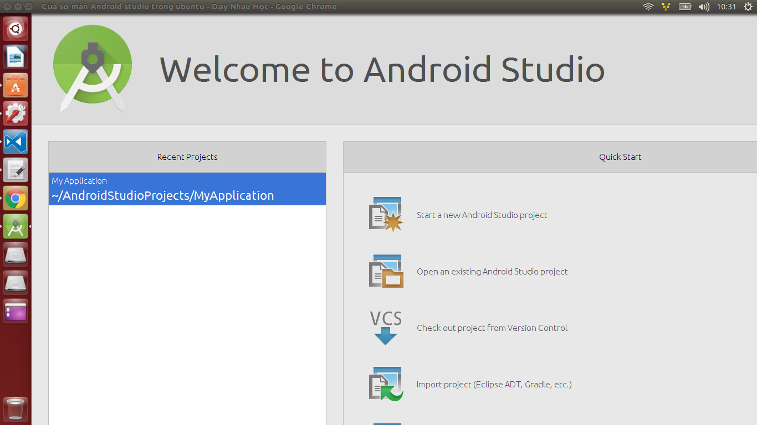The height and width of the screenshot is (425, 757).
Task: Select Import project (Eclipse ADT, Gradle, etc.)
Action: (494, 385)
